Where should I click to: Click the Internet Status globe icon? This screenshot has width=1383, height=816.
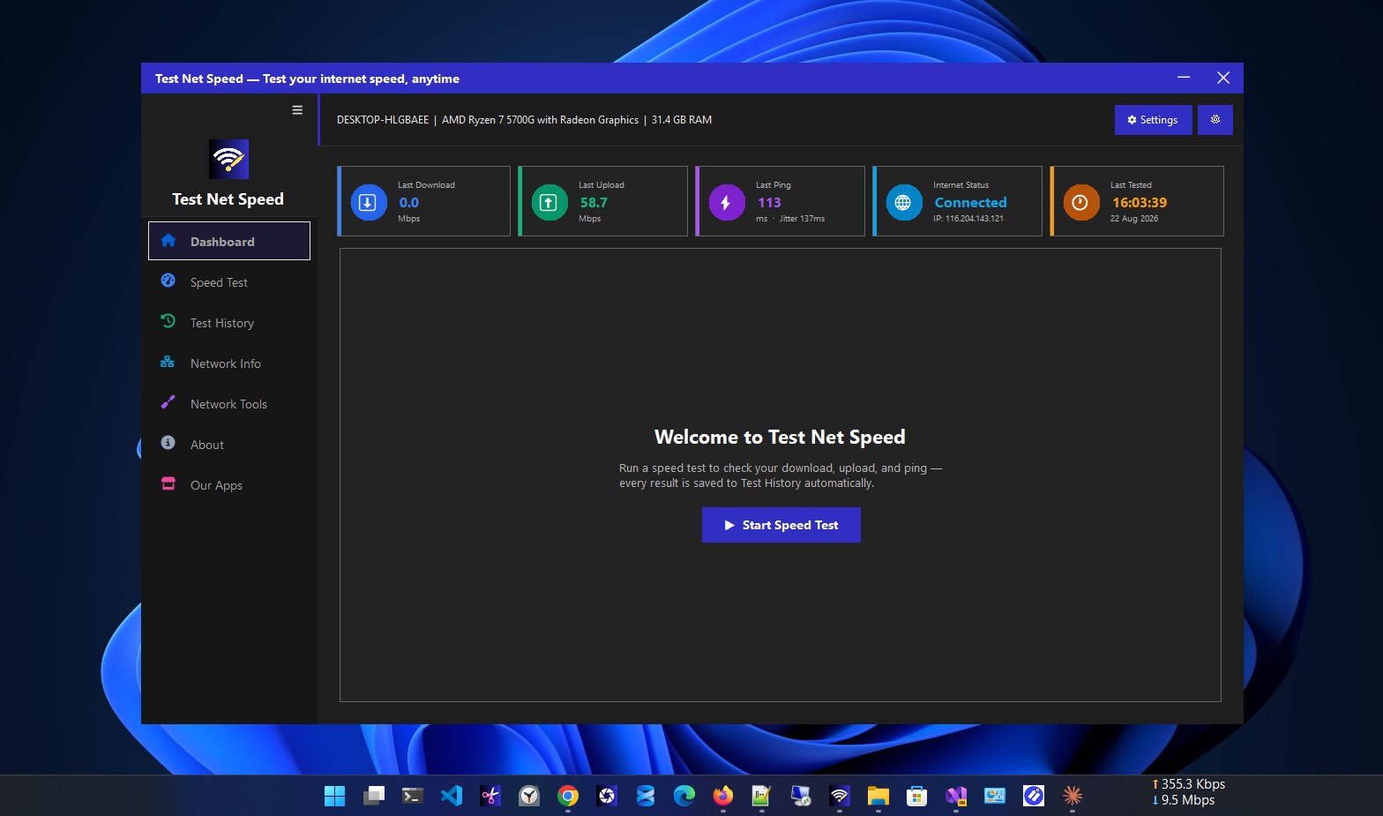(x=903, y=202)
